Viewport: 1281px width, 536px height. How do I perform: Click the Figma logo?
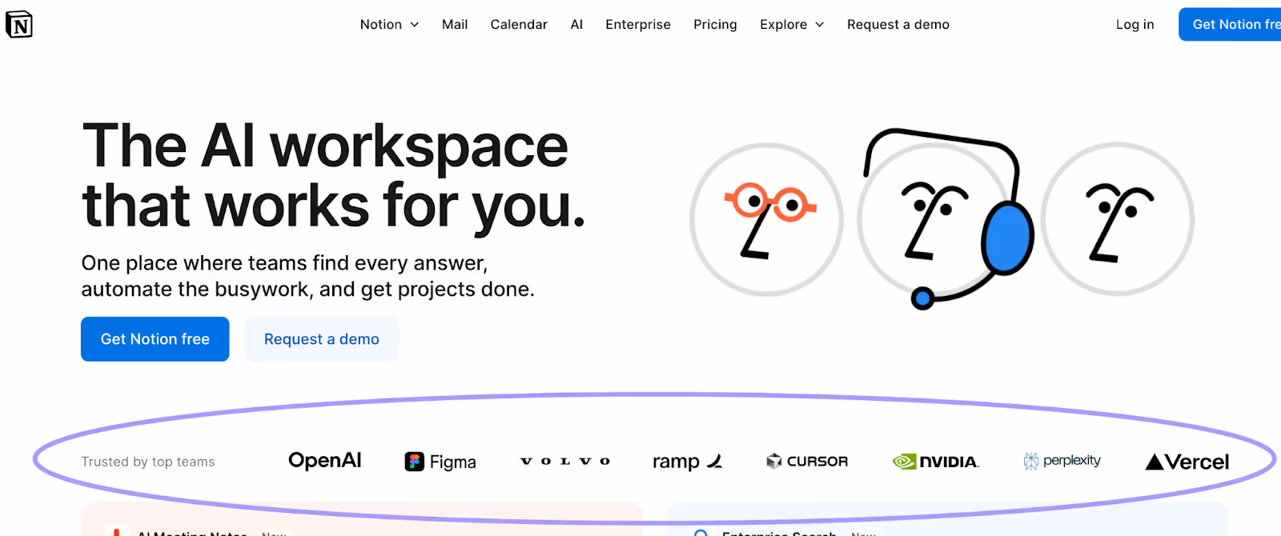(440, 462)
